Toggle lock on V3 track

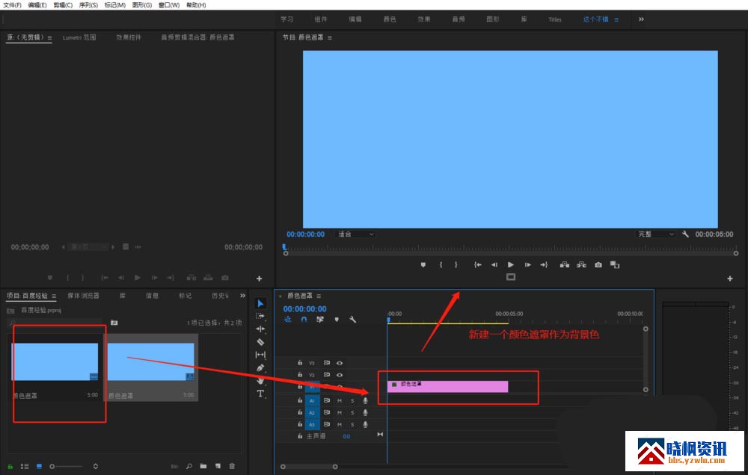[x=300, y=362]
